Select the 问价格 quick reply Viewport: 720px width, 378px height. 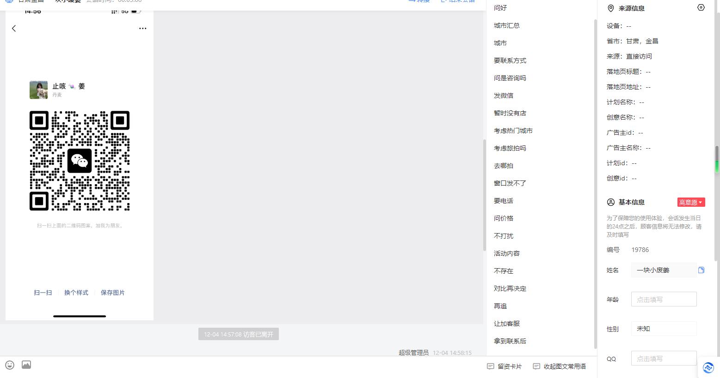[x=504, y=218]
